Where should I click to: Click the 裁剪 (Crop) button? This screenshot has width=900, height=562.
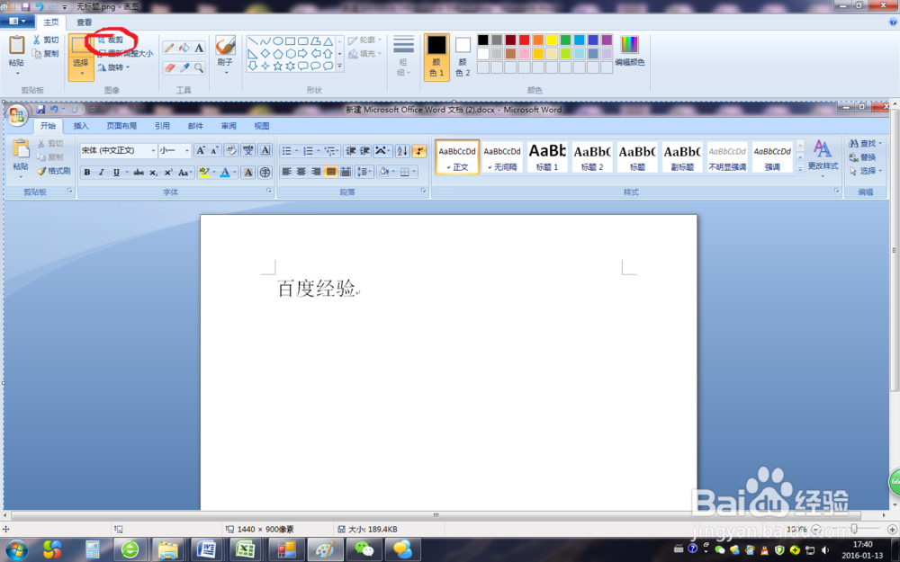pos(112,40)
